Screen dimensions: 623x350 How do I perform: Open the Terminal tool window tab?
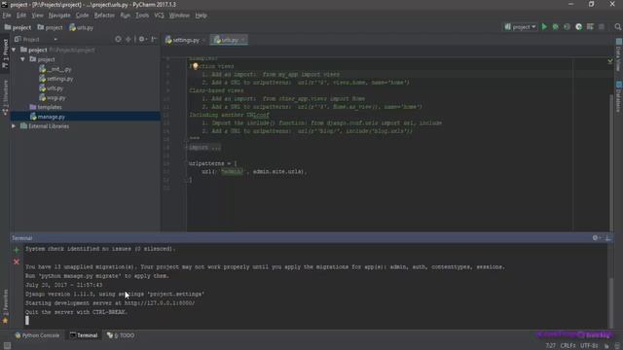84,335
